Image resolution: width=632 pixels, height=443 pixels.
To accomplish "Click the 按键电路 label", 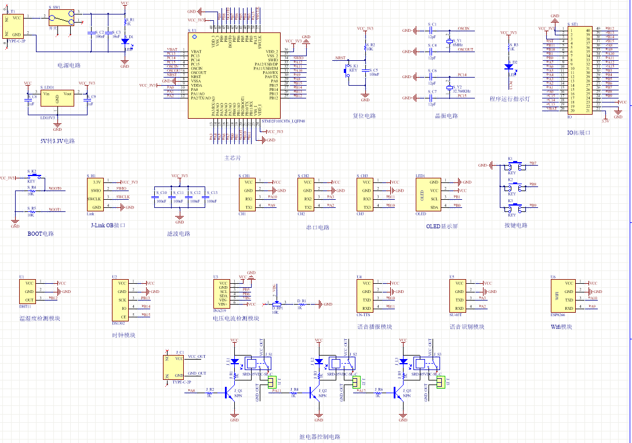I will coord(516,225).
